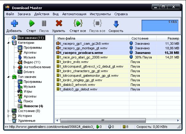Click the scrollbar left arrow
The width and height of the screenshot is (186, 134).
(57, 120)
